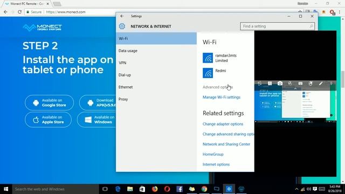Select the Monect PC Remote browser tab
The height and width of the screenshot is (194, 345).
[27, 4]
